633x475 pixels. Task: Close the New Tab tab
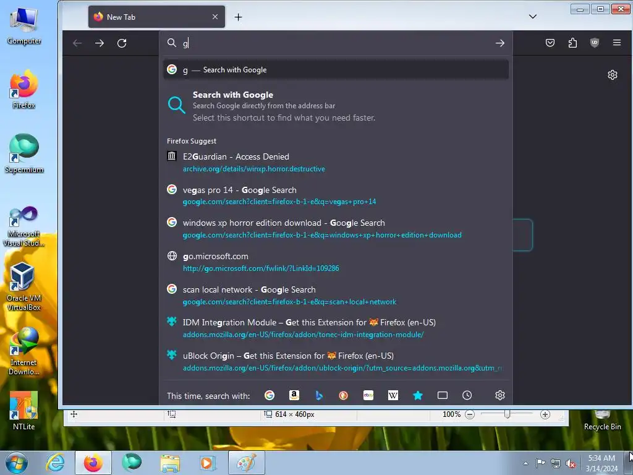pyautogui.click(x=215, y=17)
